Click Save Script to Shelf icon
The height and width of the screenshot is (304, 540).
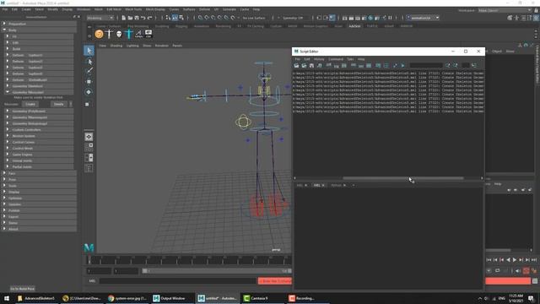[x=319, y=66]
